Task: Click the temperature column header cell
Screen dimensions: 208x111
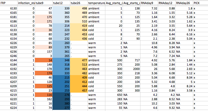Action: click(x=96, y=3)
